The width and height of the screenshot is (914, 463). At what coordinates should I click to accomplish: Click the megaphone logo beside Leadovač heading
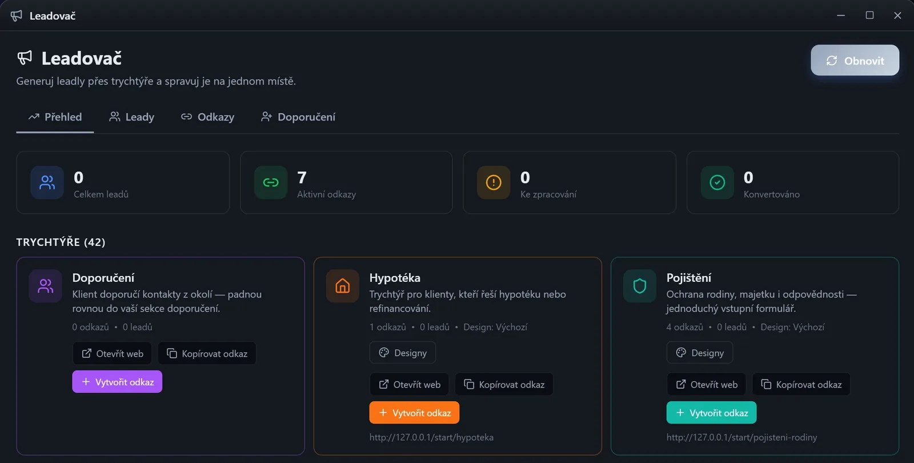pyautogui.click(x=25, y=58)
